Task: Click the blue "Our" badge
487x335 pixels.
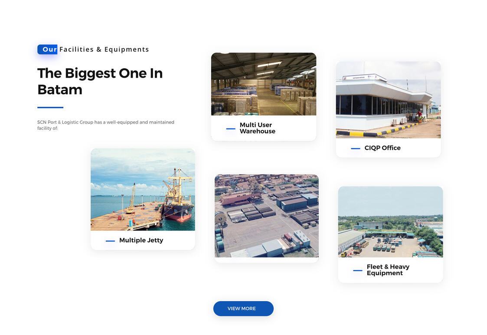Action: point(48,49)
